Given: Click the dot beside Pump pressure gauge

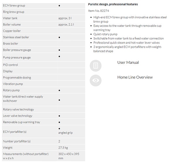Looking at the screenshot, I should click(x=59, y=56).
